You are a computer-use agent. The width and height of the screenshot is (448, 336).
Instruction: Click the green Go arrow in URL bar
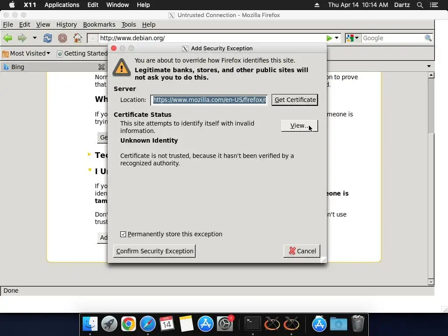(329, 38)
